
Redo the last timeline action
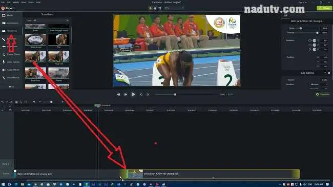coord(7,102)
